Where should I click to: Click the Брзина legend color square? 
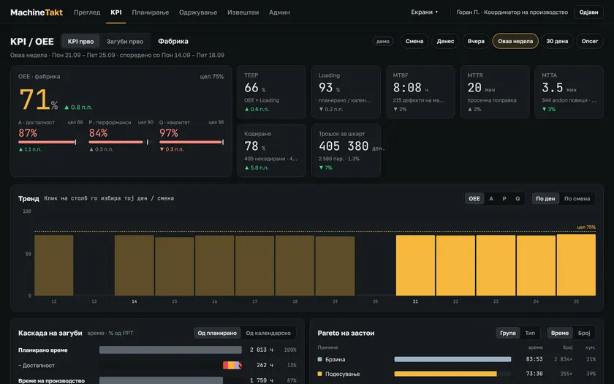click(x=319, y=359)
